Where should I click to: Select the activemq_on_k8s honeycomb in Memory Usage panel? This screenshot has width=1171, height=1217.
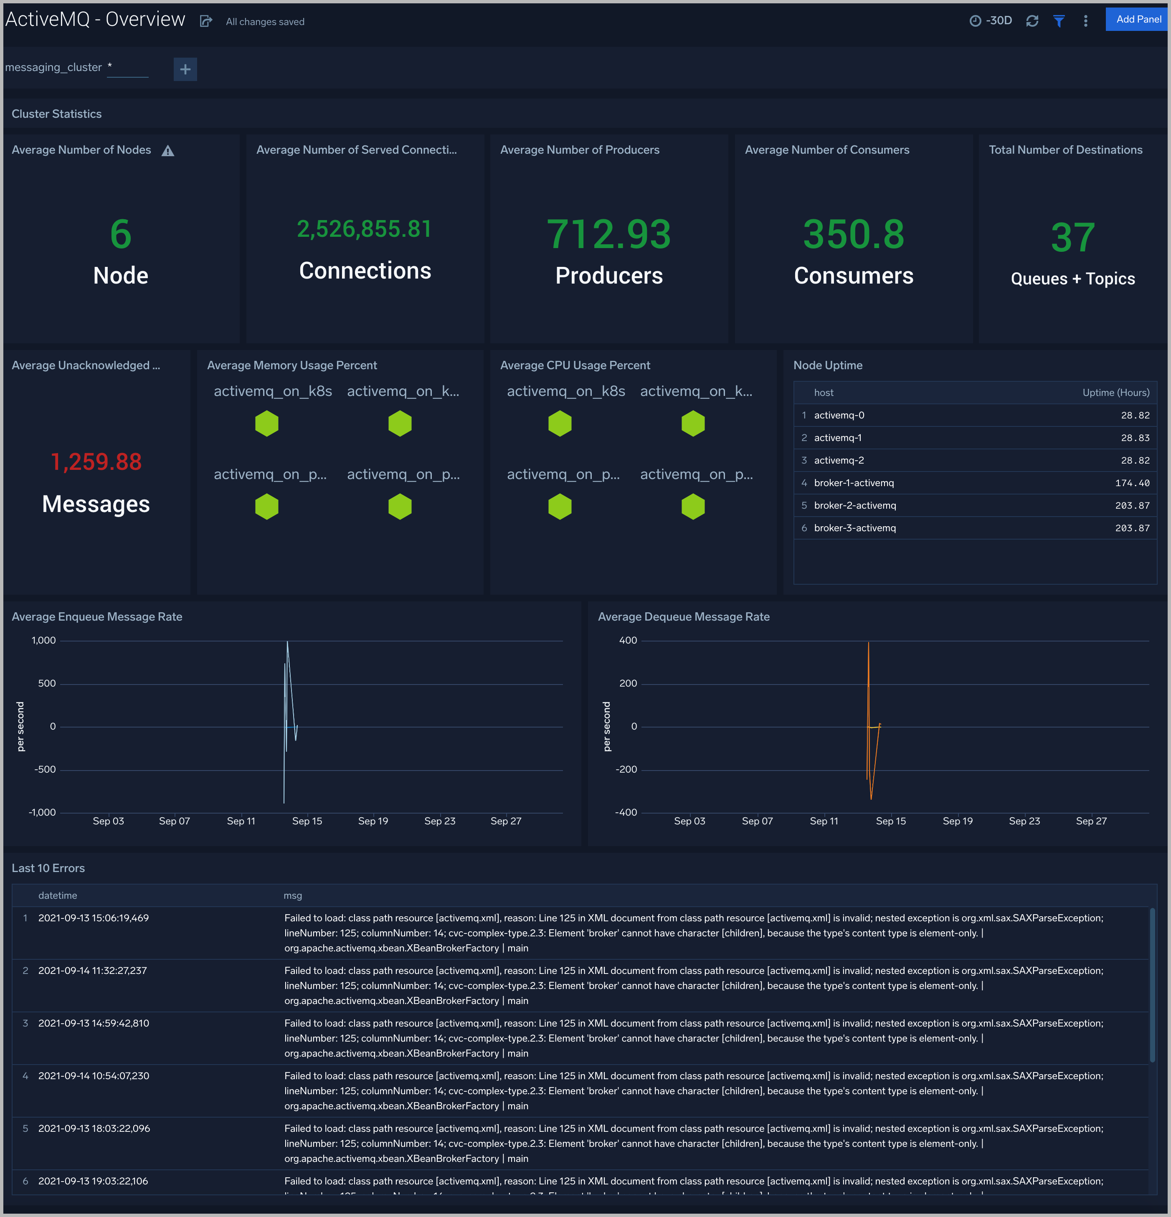pos(266,423)
